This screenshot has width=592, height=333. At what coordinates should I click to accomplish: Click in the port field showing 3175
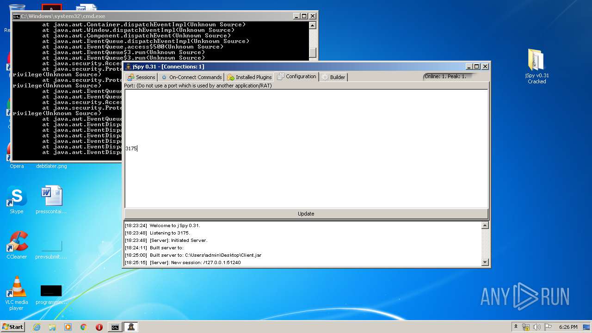point(306,148)
